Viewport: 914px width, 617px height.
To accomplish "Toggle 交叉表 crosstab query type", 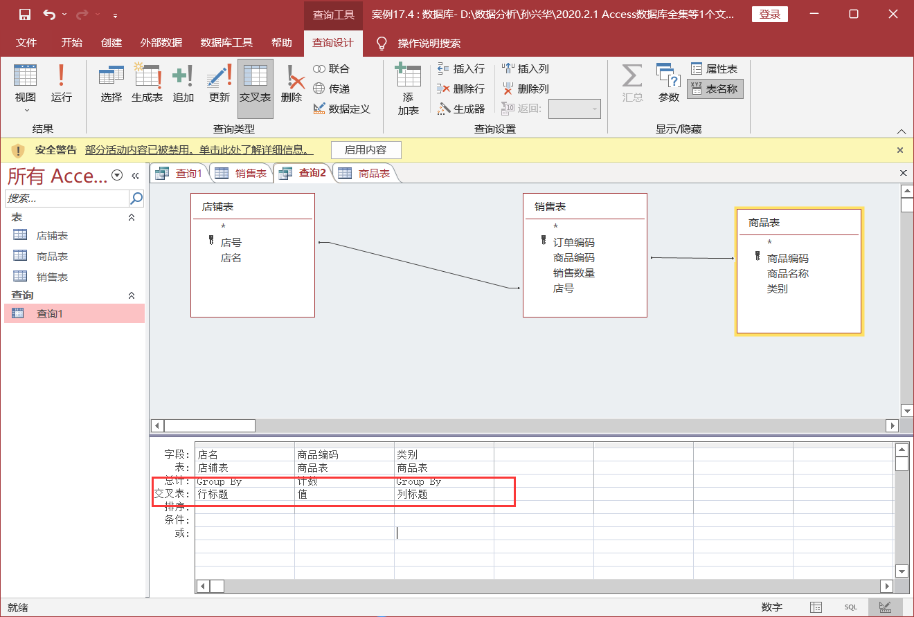I will 256,89.
